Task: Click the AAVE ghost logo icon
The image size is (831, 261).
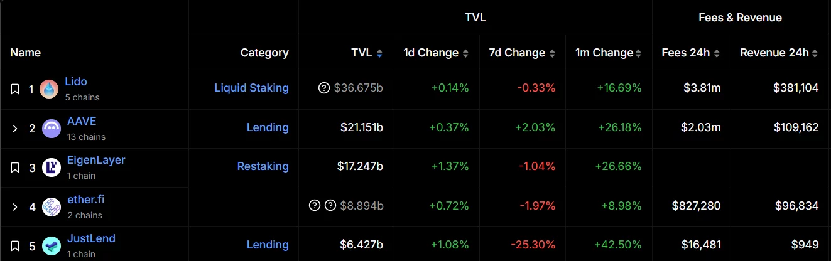Action: [52, 129]
